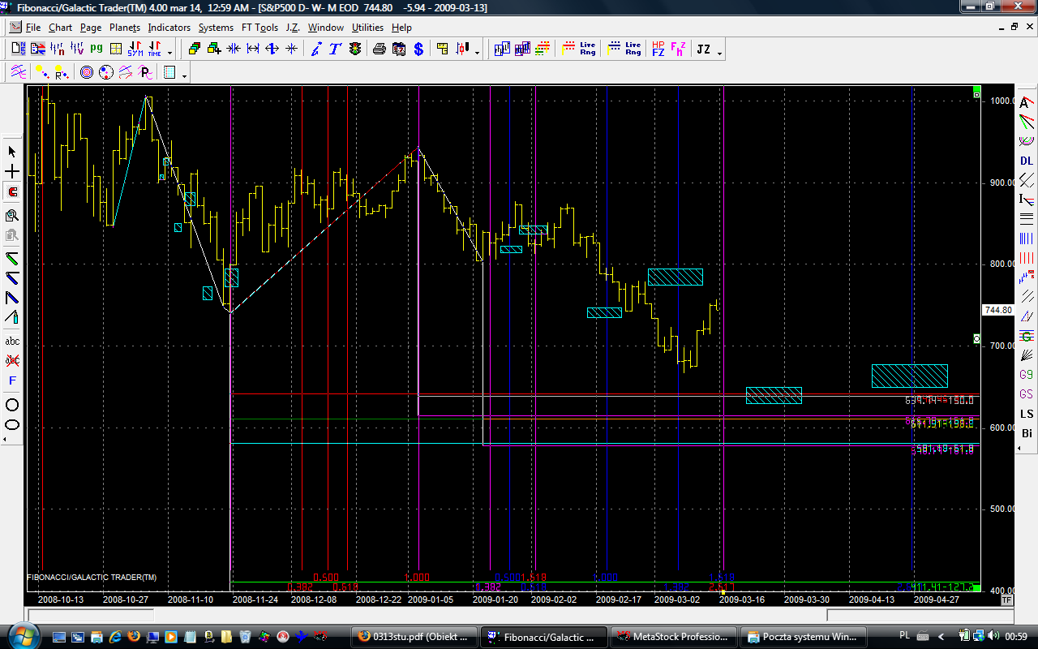Click the DL button in right sidebar
This screenshot has width=1038, height=649.
pyautogui.click(x=1027, y=161)
